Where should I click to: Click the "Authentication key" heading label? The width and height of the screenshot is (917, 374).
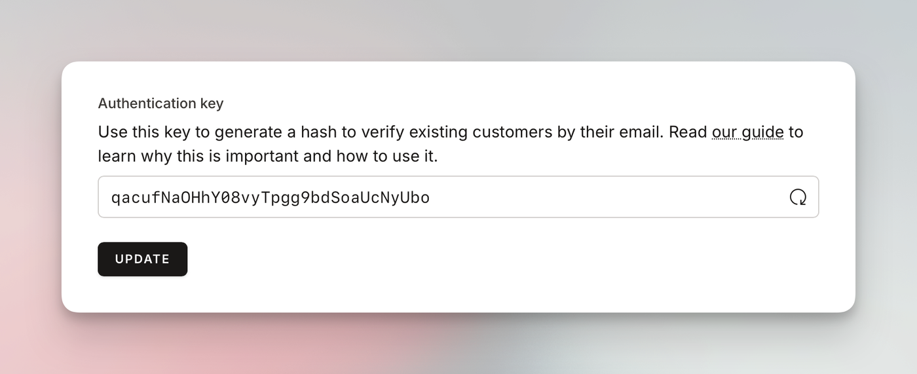(160, 103)
